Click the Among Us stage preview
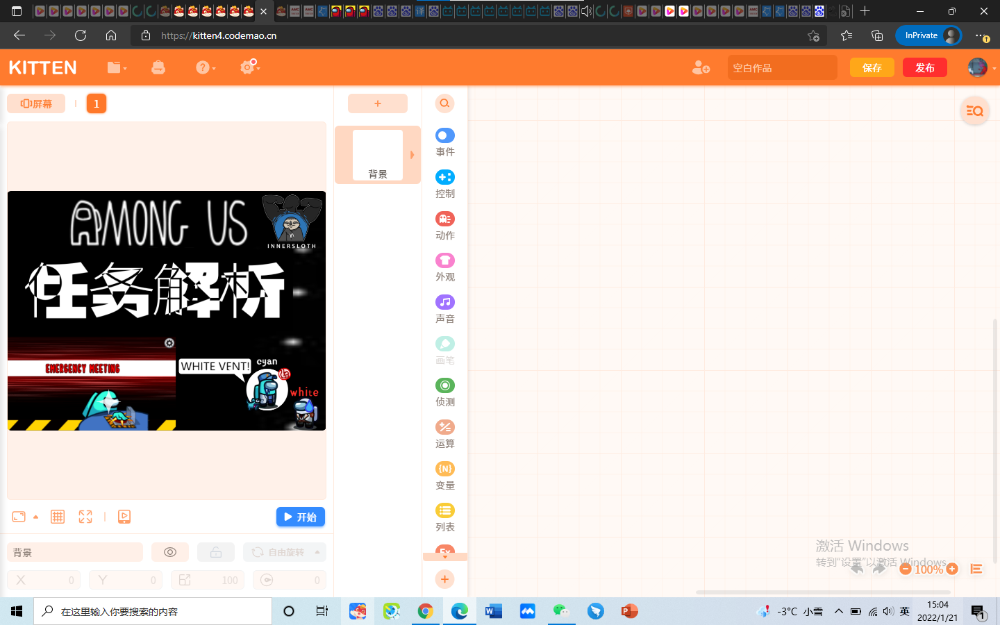1000x625 pixels. tap(167, 310)
